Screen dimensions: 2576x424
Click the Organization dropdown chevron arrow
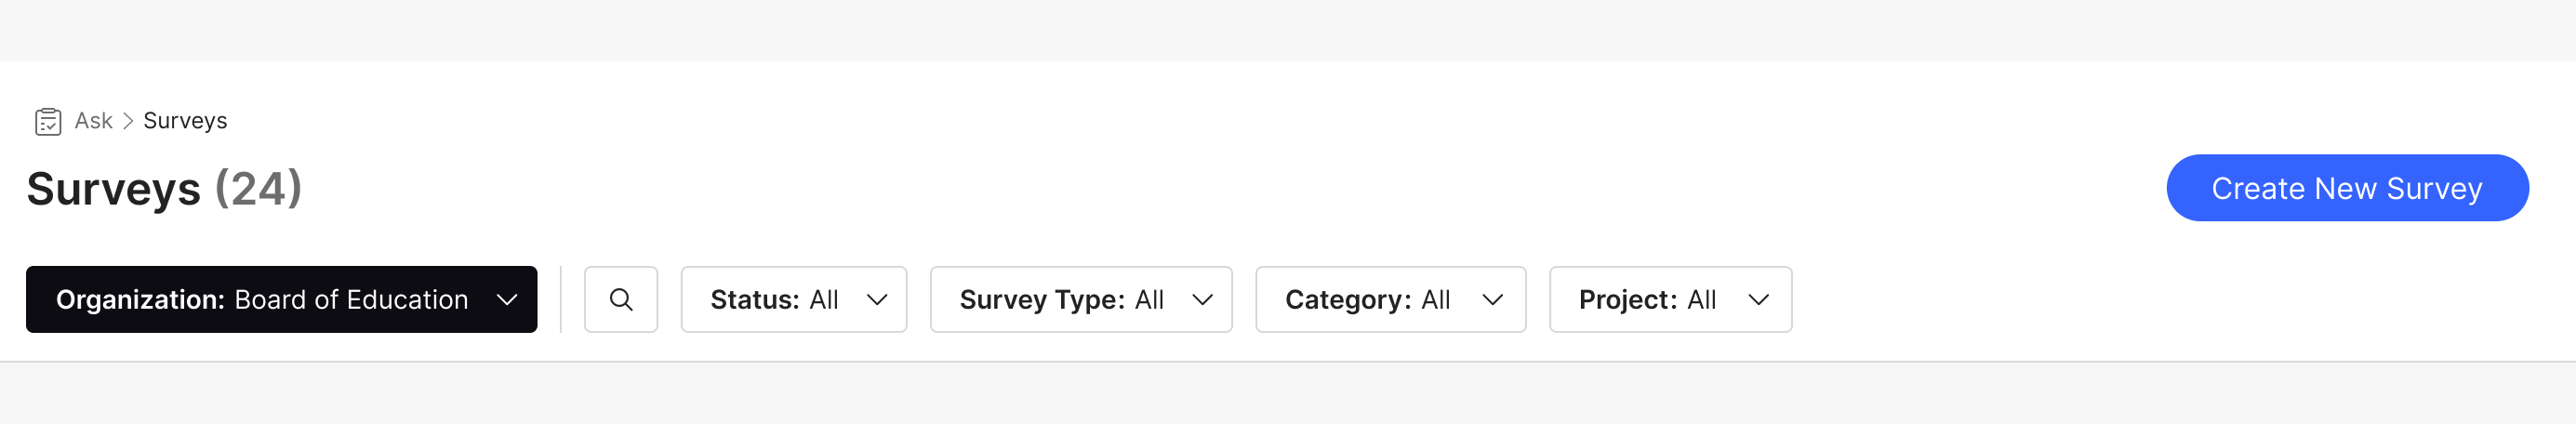click(507, 299)
